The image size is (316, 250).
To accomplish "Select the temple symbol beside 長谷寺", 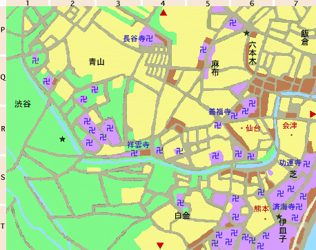I will pyautogui.click(x=149, y=39).
